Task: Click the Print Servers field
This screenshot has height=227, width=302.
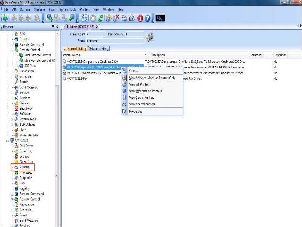Action: 134,34
